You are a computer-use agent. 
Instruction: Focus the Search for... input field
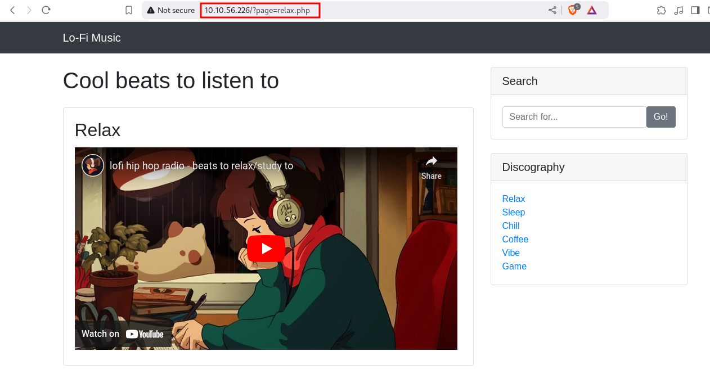point(574,117)
